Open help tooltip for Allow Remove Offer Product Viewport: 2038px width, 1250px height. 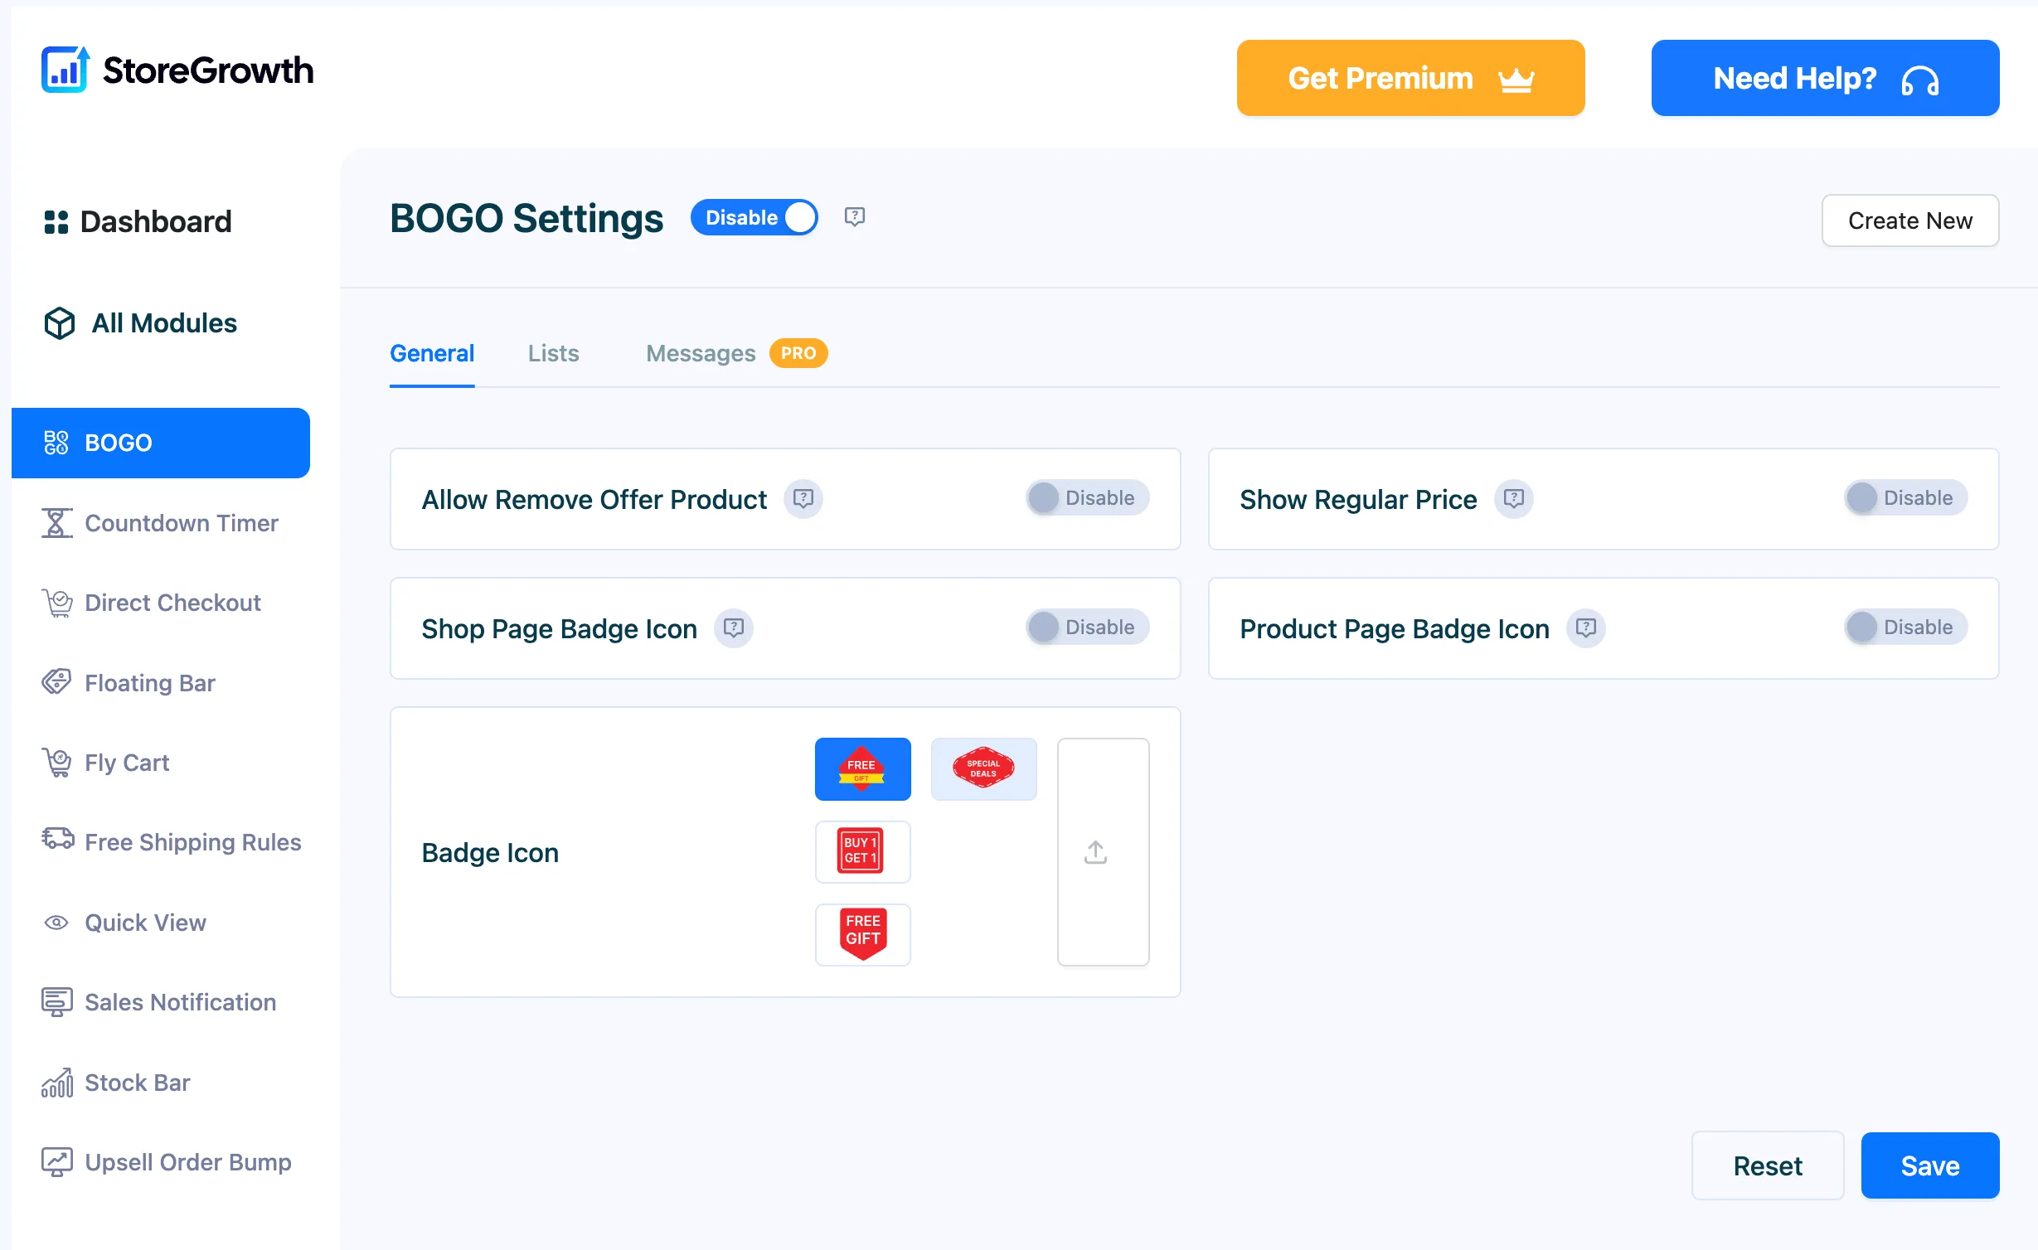tap(803, 499)
